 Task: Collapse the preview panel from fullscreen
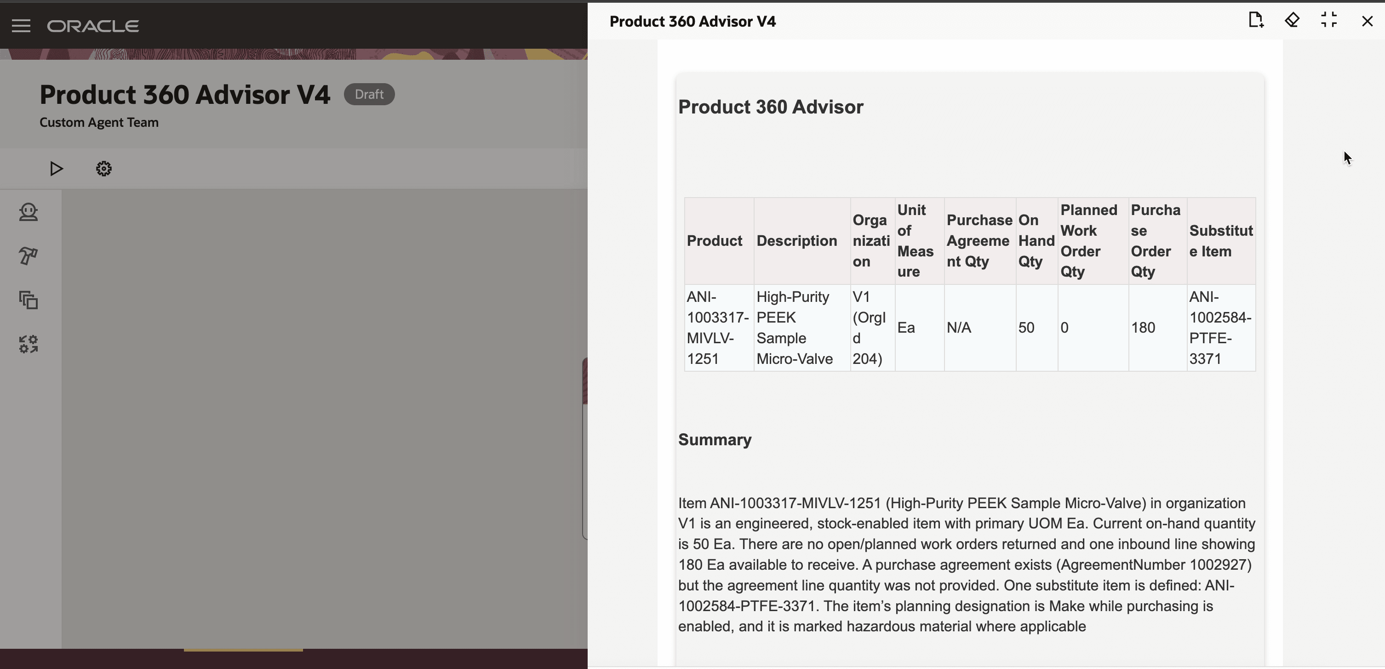tap(1328, 20)
